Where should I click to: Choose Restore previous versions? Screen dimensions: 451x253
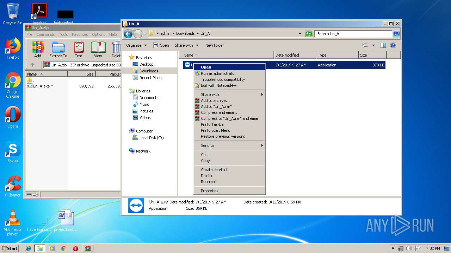click(229, 136)
